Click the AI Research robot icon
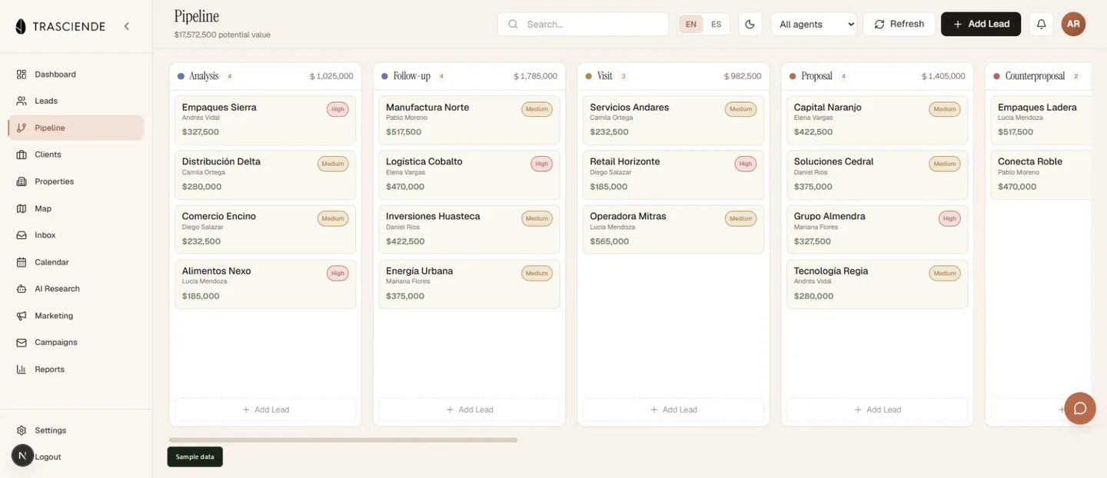1107x478 pixels. point(22,289)
